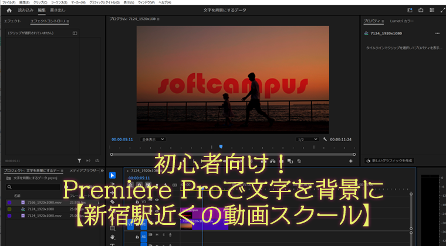Solo the A1 audio track
The width and height of the screenshot is (446, 246).
164,235
